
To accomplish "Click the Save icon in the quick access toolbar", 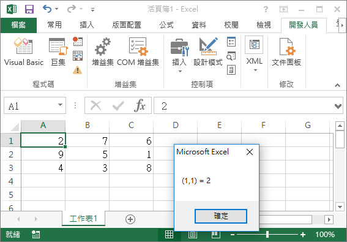I will pos(29,9).
